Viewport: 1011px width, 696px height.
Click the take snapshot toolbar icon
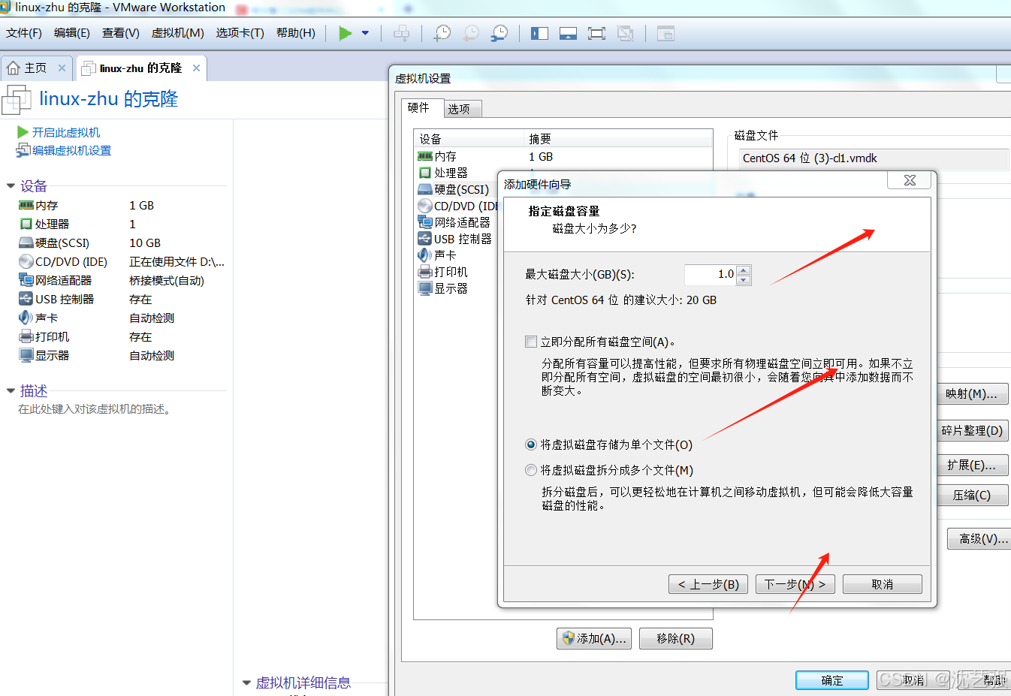click(442, 33)
